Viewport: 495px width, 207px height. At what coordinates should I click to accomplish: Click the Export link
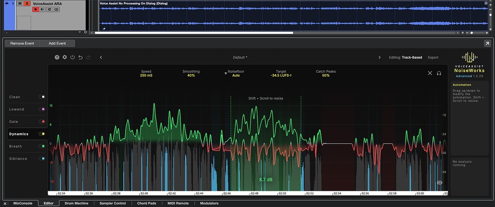coord(433,57)
